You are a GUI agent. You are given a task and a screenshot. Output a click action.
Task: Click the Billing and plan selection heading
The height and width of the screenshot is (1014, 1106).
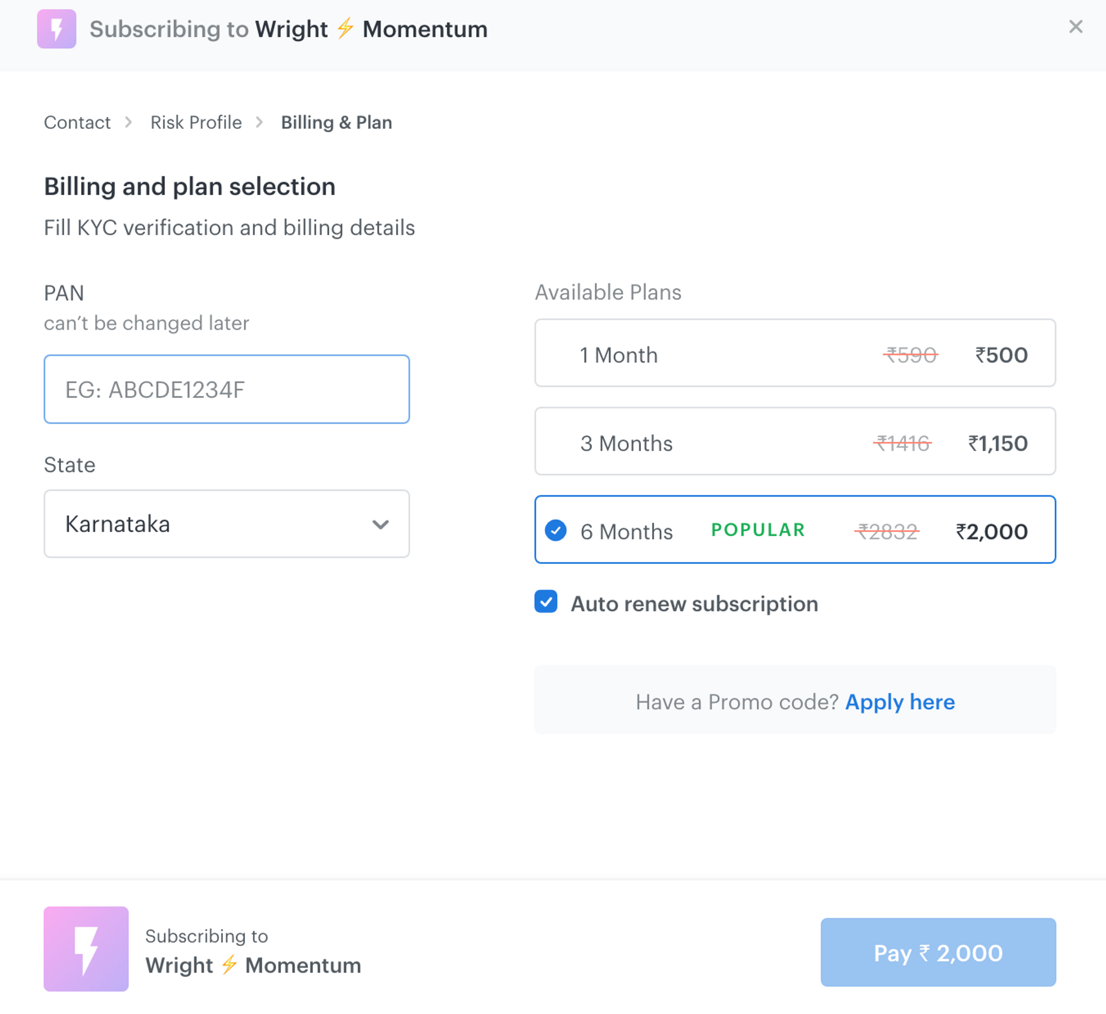(x=190, y=186)
